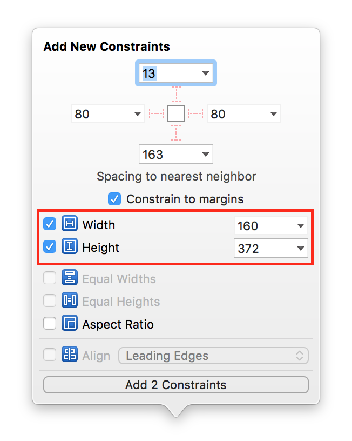
Task: Activate the left spacing strut
Action: pyautogui.click(x=157, y=113)
